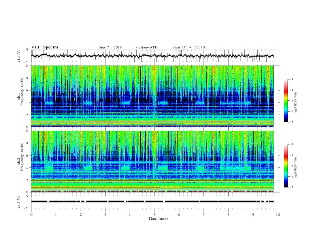Click the "VLF Spectra" plot title
This screenshot has width=313, height=241.
tap(45, 47)
